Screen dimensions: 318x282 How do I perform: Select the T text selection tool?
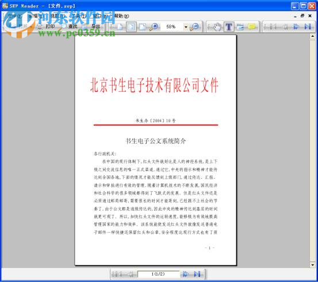click(229, 27)
